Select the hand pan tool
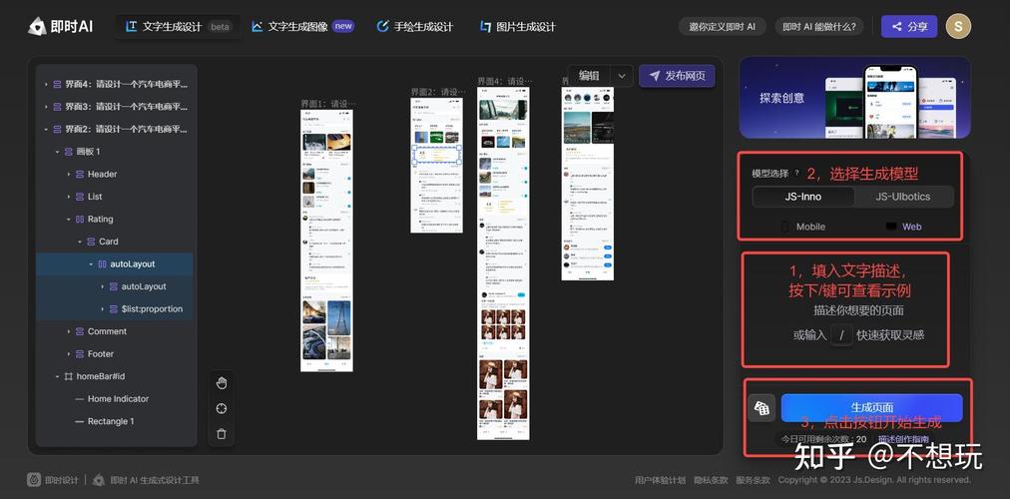Image resolution: width=1010 pixels, height=499 pixels. [222, 384]
